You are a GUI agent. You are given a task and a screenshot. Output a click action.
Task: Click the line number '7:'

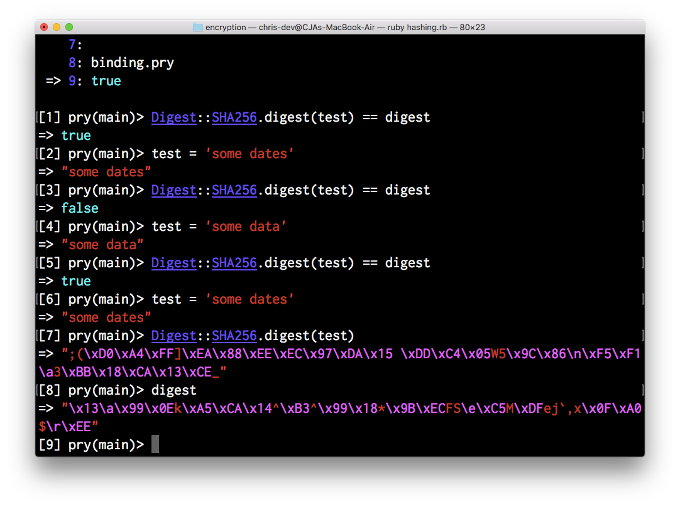(75, 45)
